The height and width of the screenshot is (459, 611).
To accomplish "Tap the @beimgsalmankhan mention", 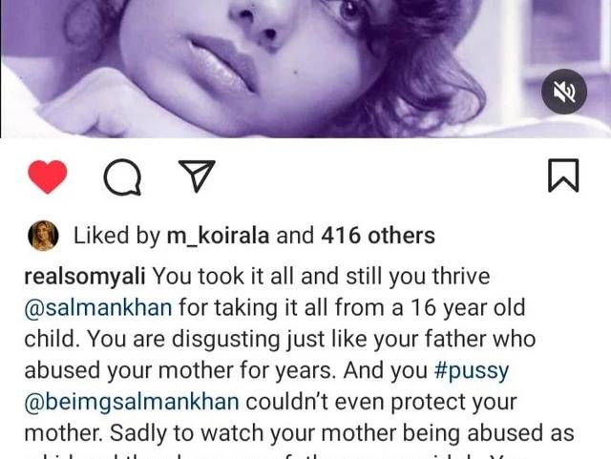I will coord(132,402).
